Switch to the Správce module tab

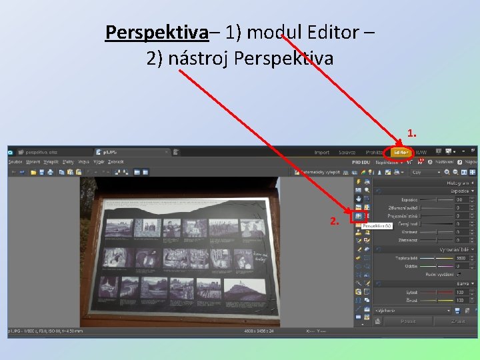pos(347,152)
